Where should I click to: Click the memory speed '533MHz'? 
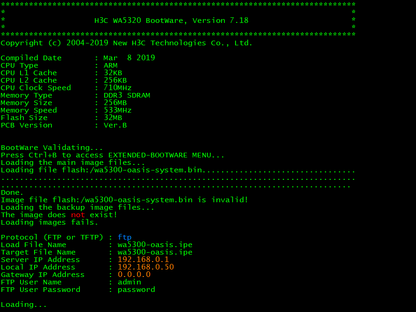coord(117,110)
